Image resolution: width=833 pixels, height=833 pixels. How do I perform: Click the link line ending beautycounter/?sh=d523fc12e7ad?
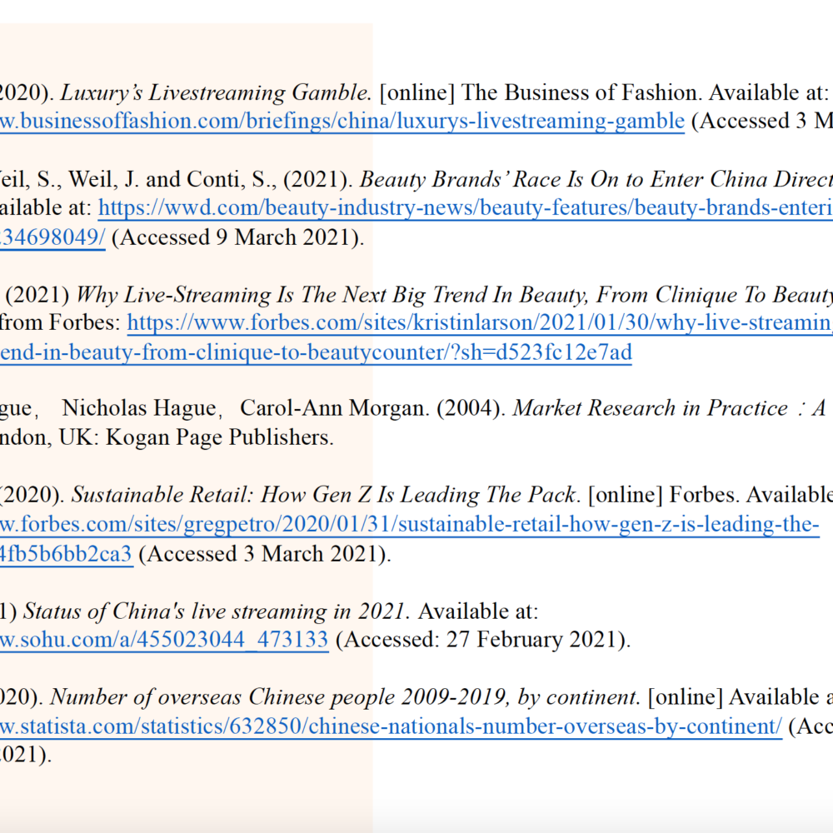(x=316, y=352)
